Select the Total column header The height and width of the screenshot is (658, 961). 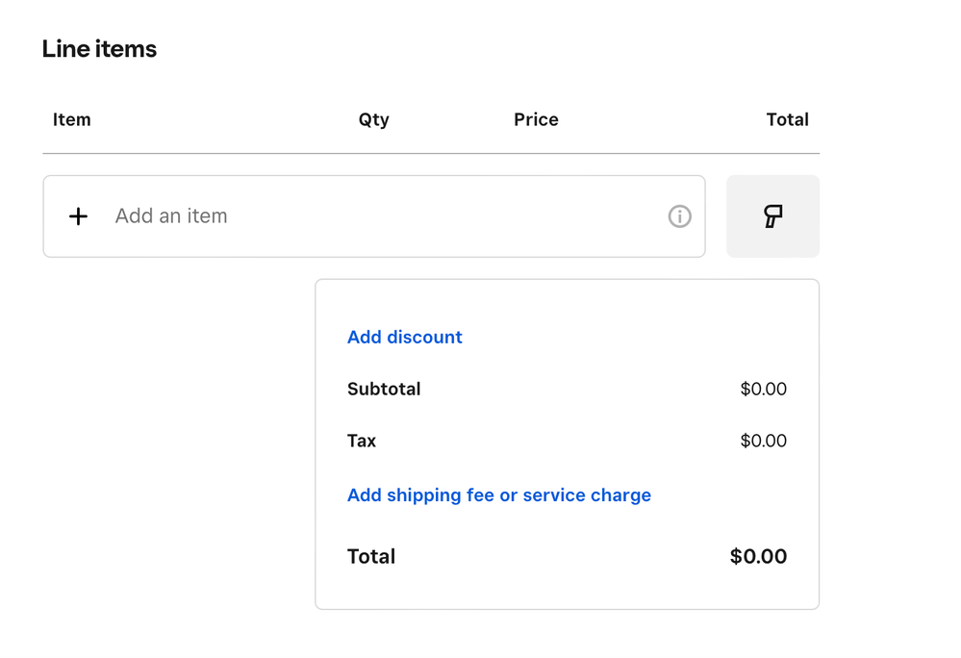click(787, 119)
